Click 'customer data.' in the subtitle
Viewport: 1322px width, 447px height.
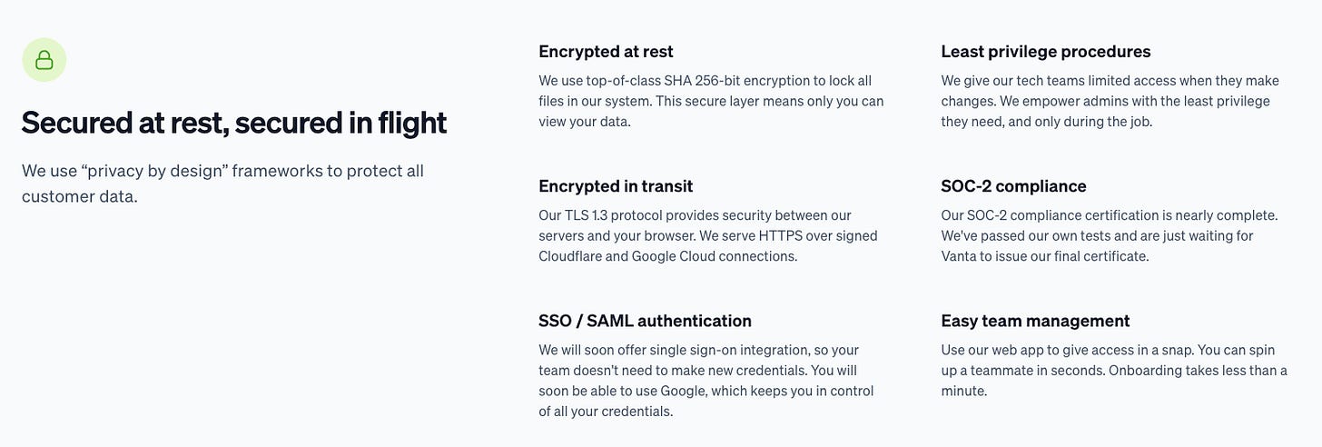[x=80, y=196]
